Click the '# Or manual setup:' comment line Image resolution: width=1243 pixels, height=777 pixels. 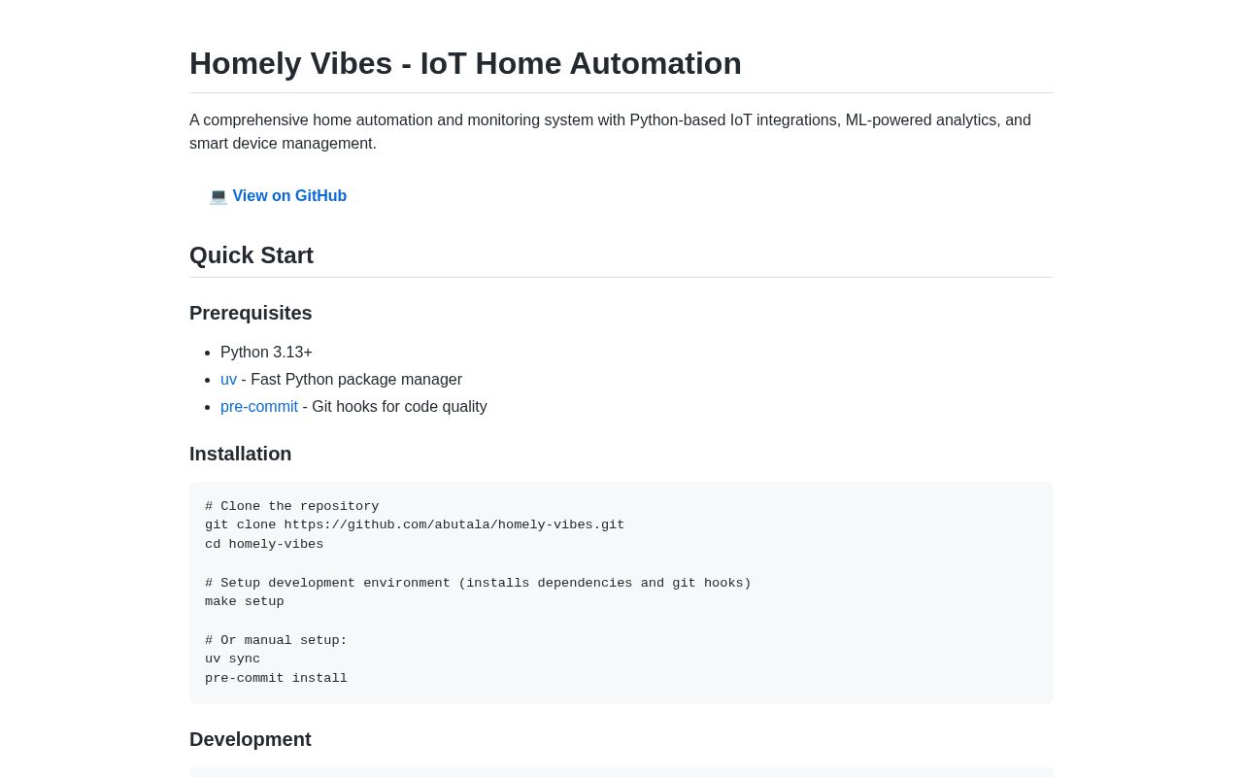[x=276, y=641]
